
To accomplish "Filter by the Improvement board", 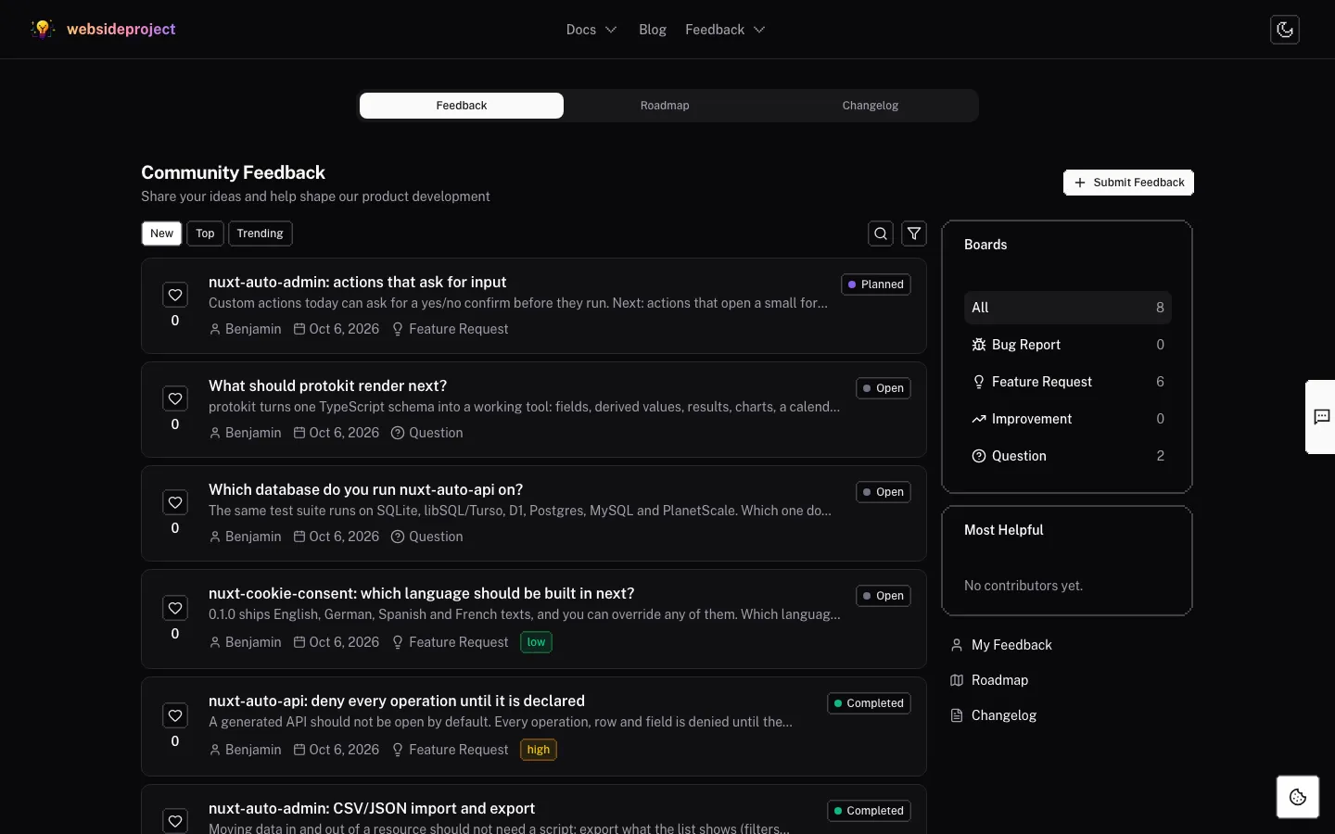I will [1068, 419].
